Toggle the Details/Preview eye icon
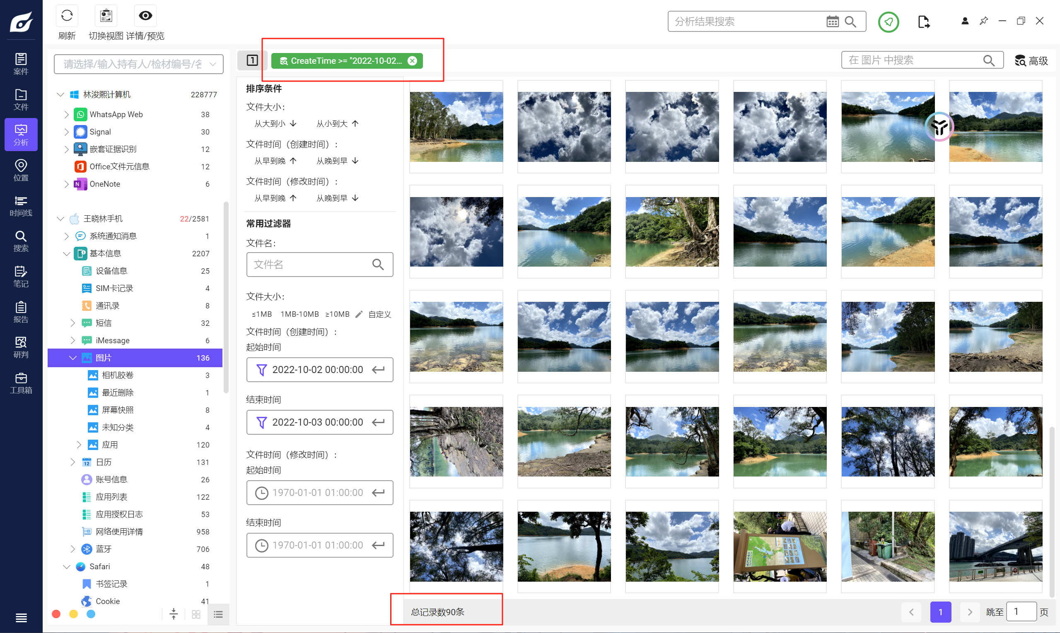1060x633 pixels. pos(145,16)
